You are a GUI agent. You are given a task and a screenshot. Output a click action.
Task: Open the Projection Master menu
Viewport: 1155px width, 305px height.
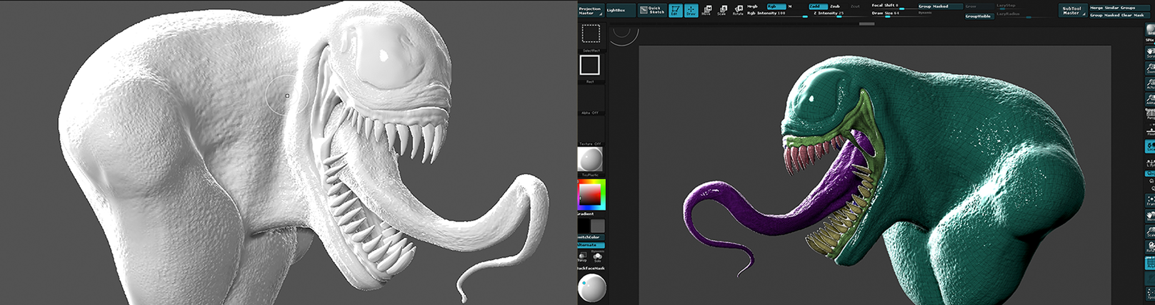(x=590, y=11)
